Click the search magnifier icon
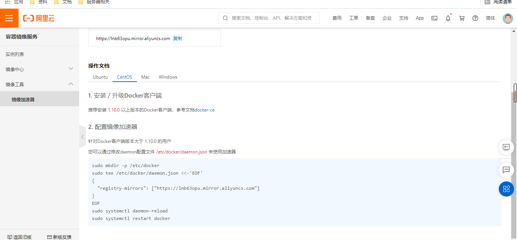This screenshot has height=240, width=517. click(225, 18)
